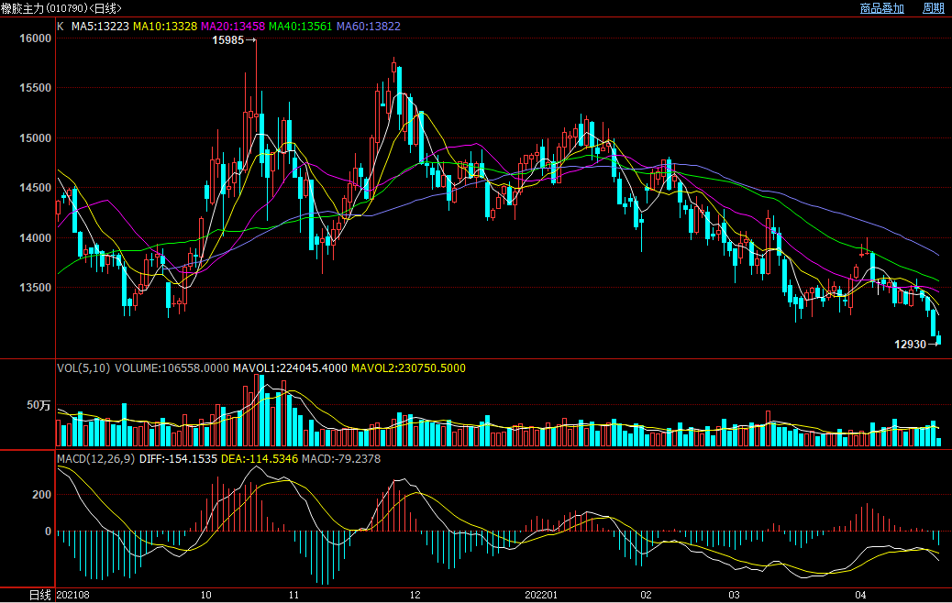This screenshot has height=603, width=952.
Task: Click the green MA40:13561 label
Action: 299,27
